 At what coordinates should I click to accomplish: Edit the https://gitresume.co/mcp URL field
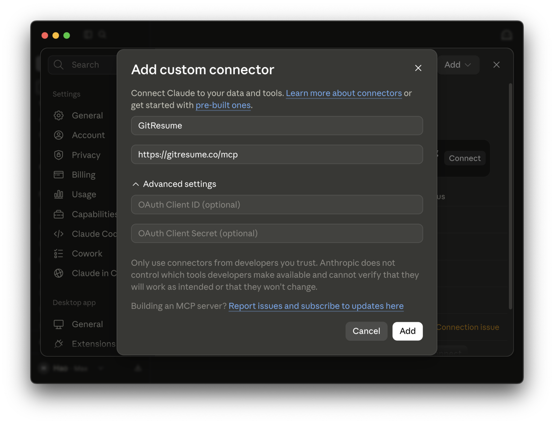coord(277,154)
